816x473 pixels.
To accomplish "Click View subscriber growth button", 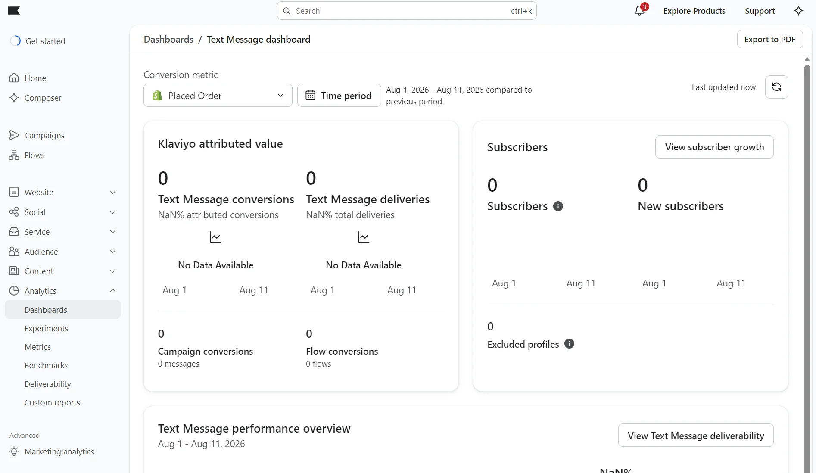I will pos(714,147).
